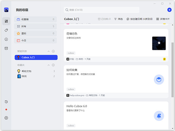
Task: Click the blue plus add button
Action: pyautogui.click(x=169, y=10)
